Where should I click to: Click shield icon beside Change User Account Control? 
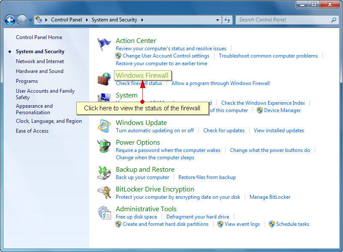118,56
